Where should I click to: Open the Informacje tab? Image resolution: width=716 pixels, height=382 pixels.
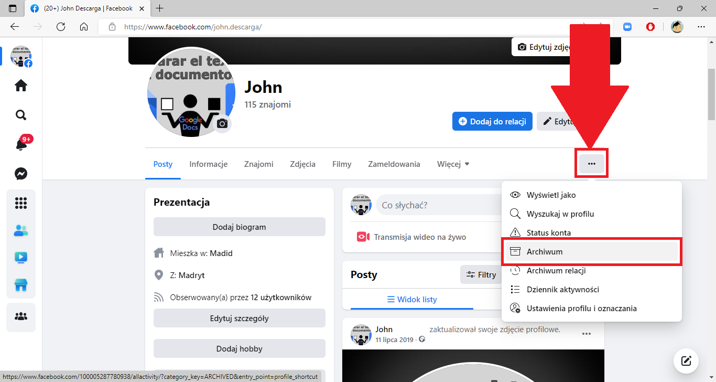tap(209, 164)
